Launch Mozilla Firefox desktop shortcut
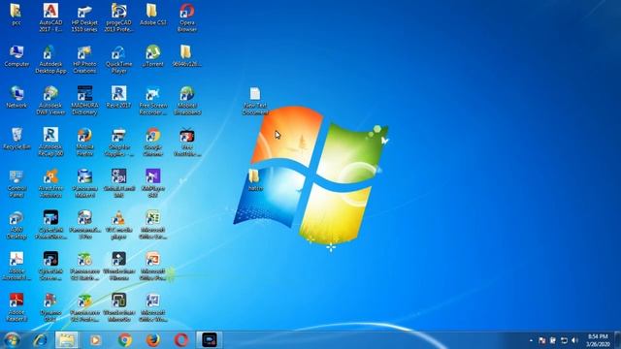This screenshot has height=349, width=621. (84, 143)
